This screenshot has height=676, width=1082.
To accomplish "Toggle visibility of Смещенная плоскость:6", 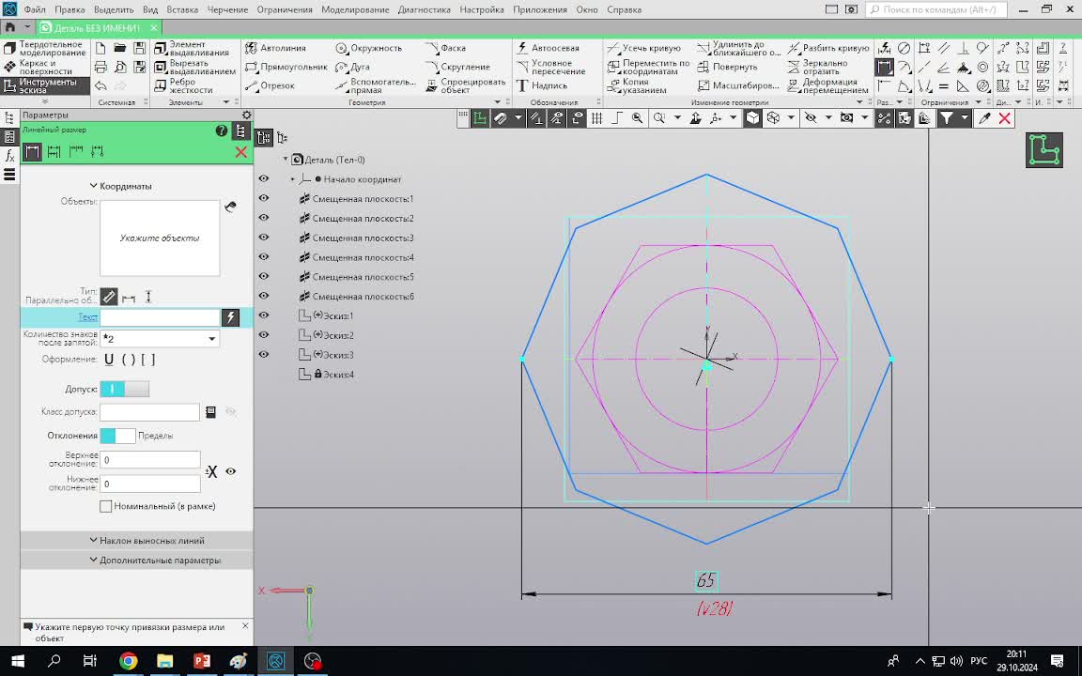I will point(264,296).
